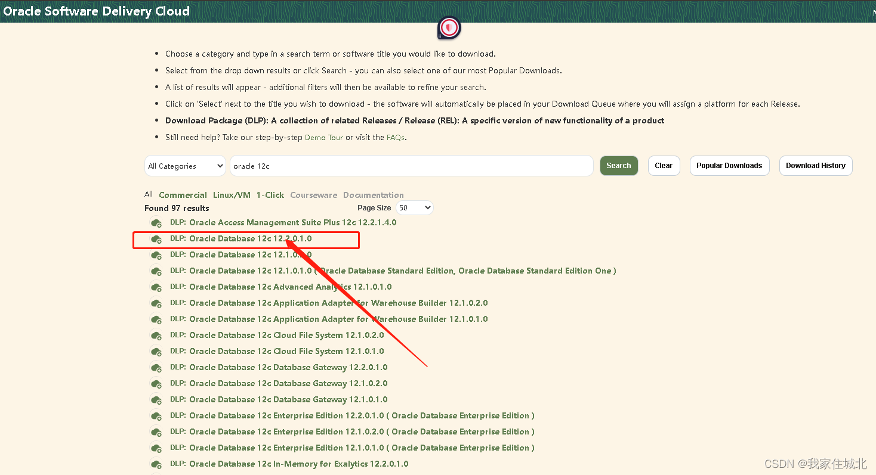Open Application Adapter for Warehouse Builder 12.1.0.2.0
Screen dimensions: 876x475
click(329, 303)
